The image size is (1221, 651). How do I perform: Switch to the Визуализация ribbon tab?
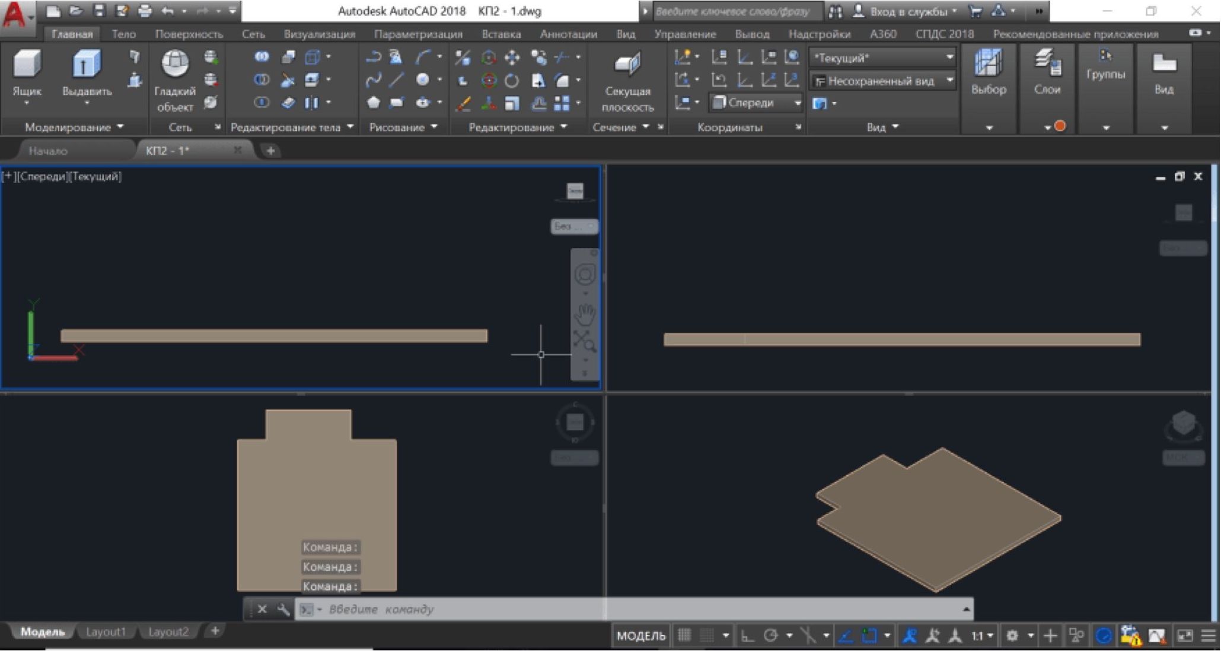pyautogui.click(x=319, y=34)
